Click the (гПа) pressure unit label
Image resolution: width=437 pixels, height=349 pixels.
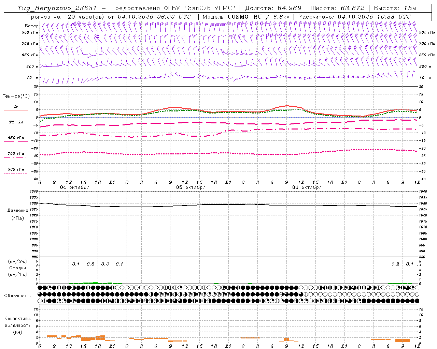(x=18, y=218)
